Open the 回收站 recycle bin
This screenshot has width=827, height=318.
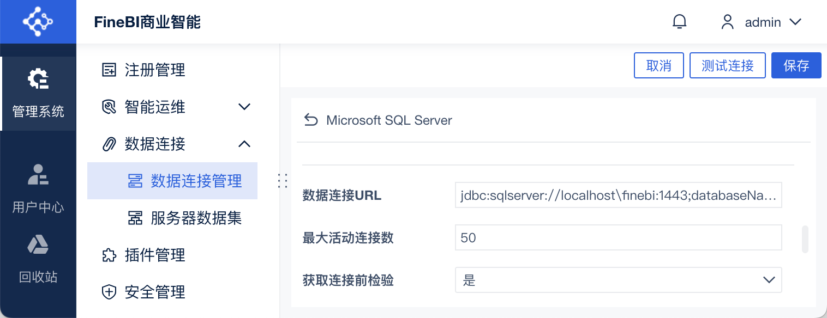pyautogui.click(x=38, y=259)
